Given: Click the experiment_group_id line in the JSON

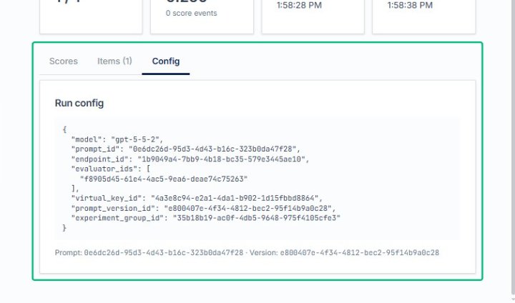Looking at the screenshot, I should click(205, 218).
